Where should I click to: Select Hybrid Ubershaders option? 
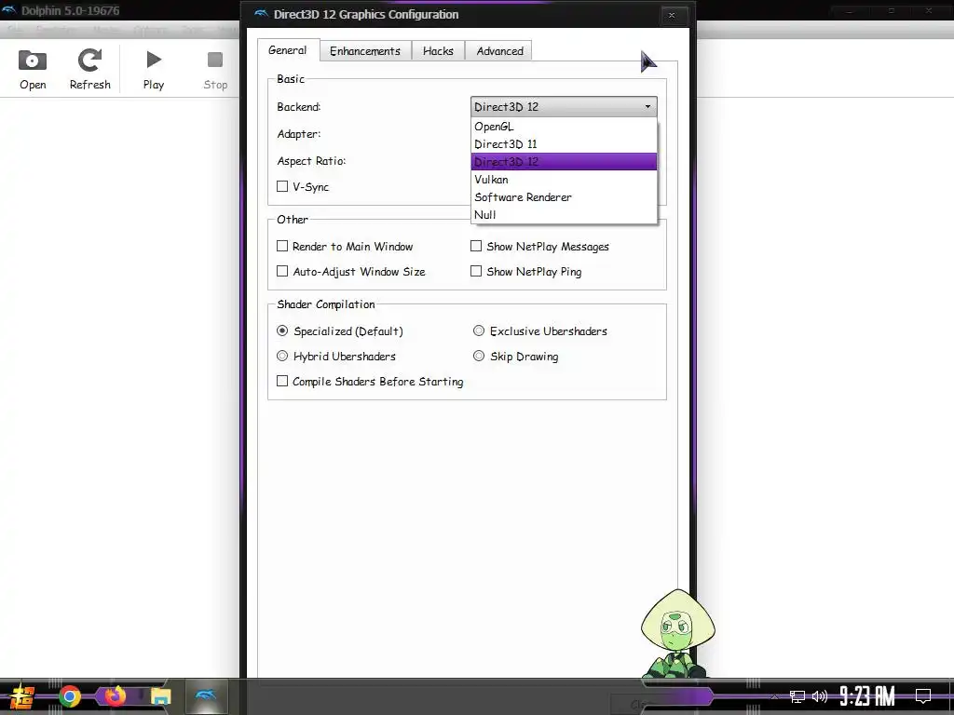(x=282, y=356)
